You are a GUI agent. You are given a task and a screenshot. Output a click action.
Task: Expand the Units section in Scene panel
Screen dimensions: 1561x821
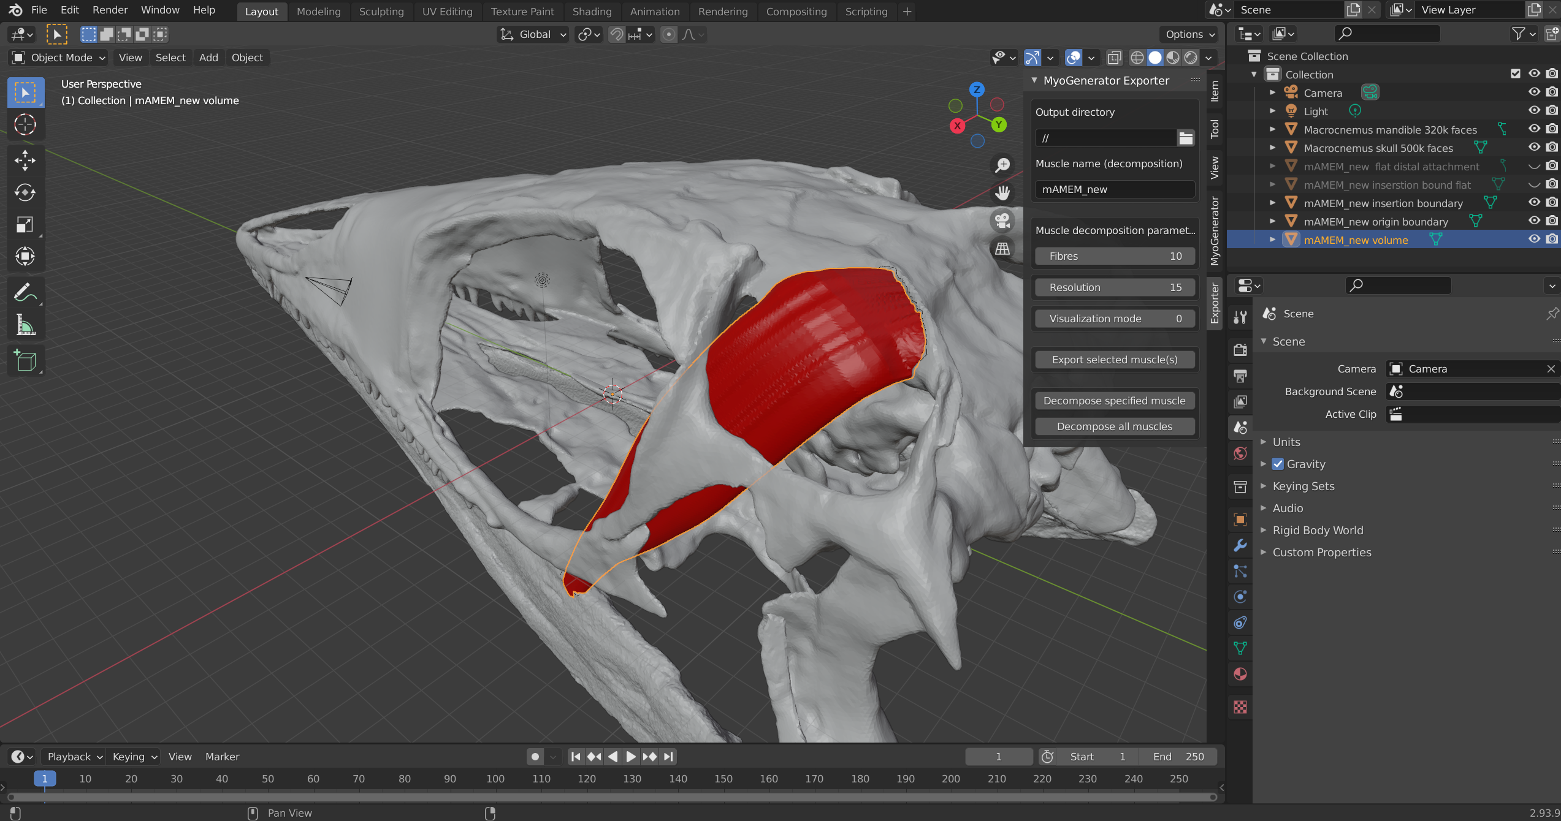click(x=1285, y=442)
